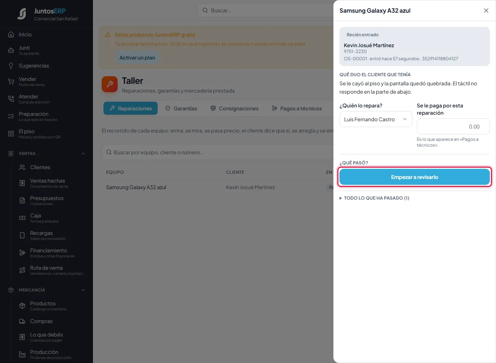
Task: Collapse the MERCANCÍA sidebar section
Action: (83, 290)
